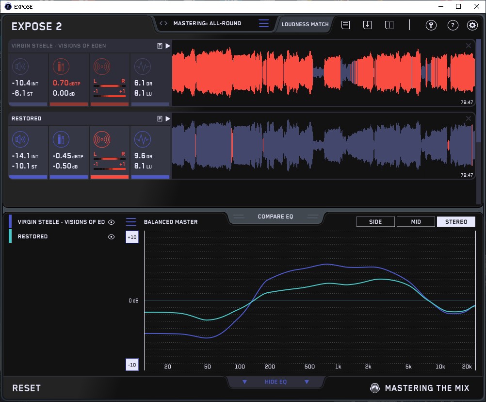Viewport: 486px width, 402px height.
Task: Click the Reset button
Action: coord(27,388)
